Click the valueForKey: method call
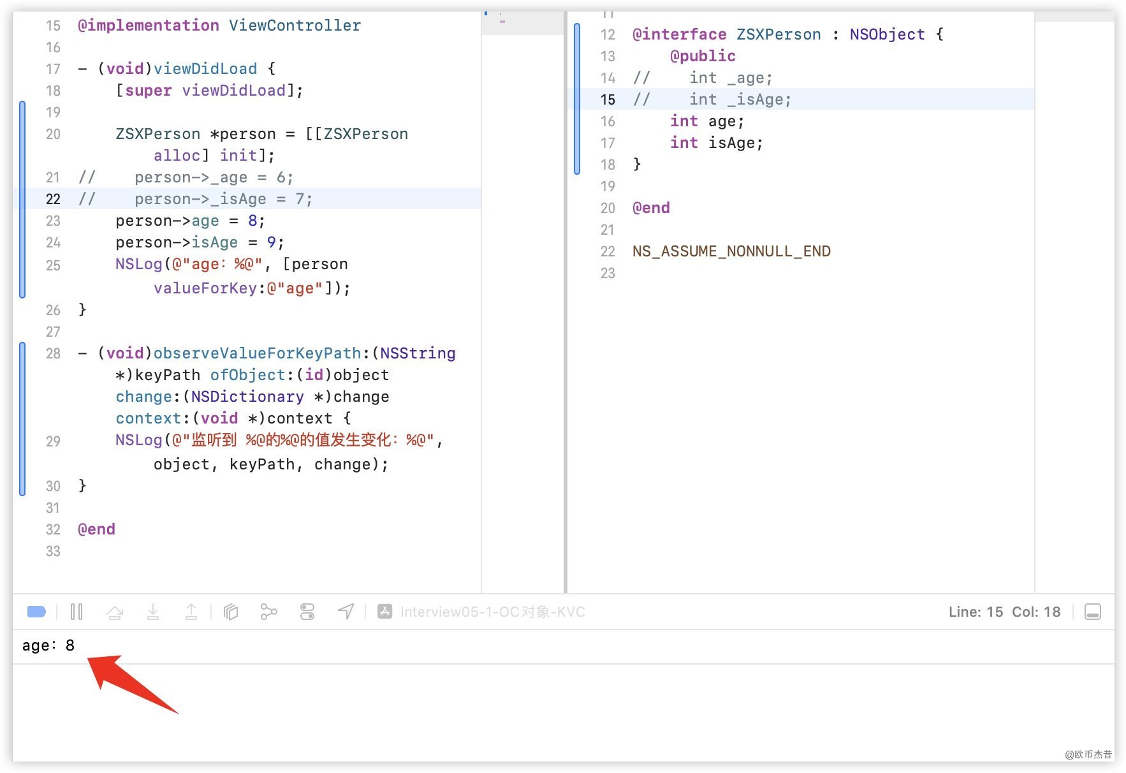The height and width of the screenshot is (773, 1126). click(205, 288)
